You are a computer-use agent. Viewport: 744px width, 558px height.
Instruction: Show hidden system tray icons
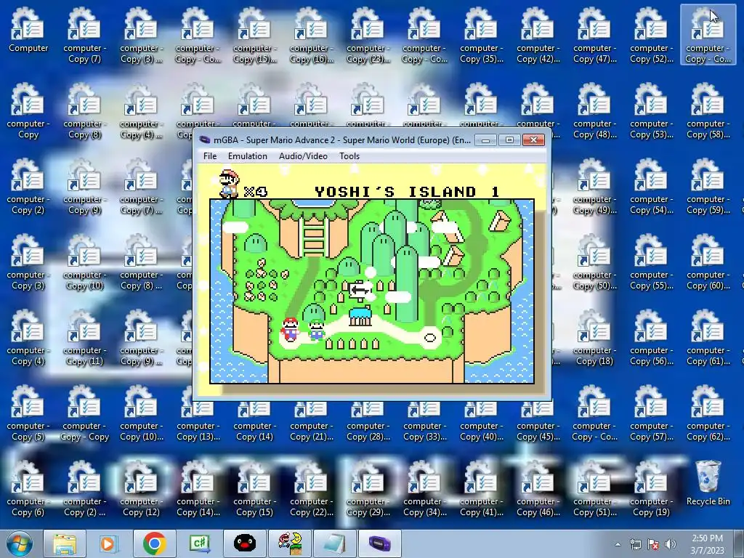(618, 544)
